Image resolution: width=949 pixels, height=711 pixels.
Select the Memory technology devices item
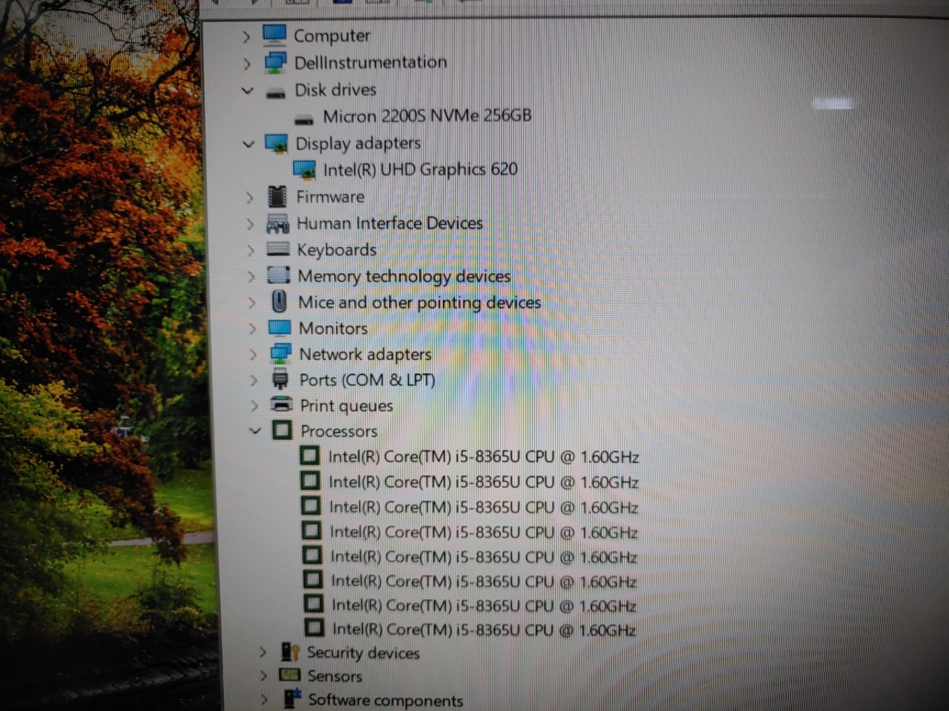(403, 276)
